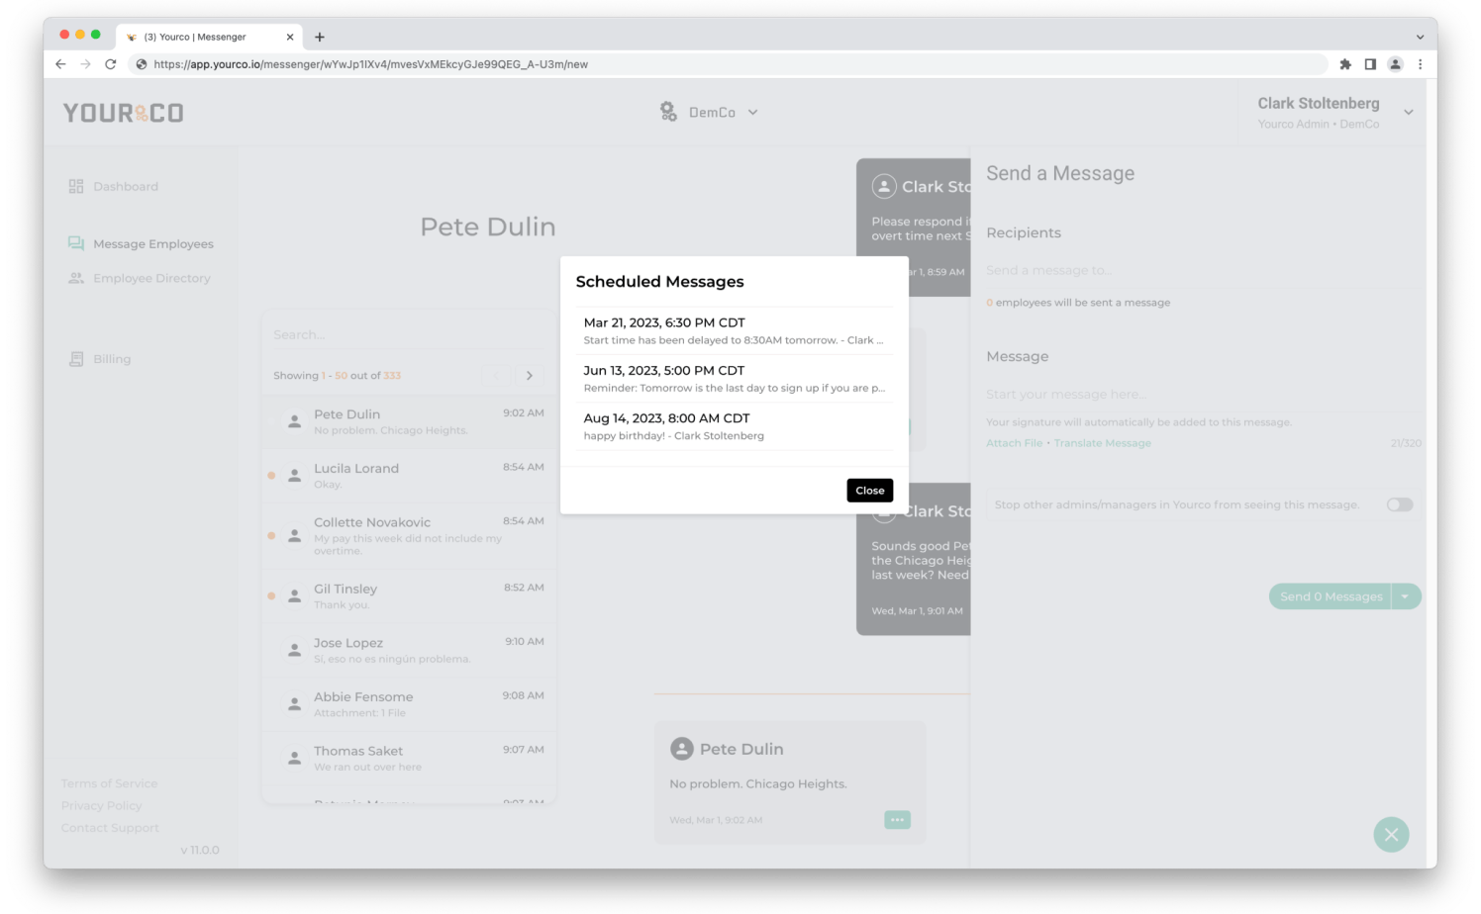View site information icon in address bar
The image size is (1481, 914).
pyautogui.click(x=142, y=64)
